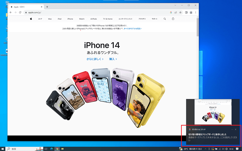The height and width of the screenshot is (151, 242).
Task: Open the TV & Home menu item
Action: 108,19
